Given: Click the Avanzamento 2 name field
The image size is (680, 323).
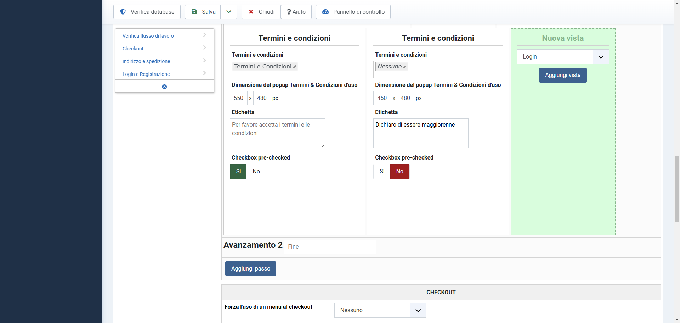Looking at the screenshot, I should point(330,247).
